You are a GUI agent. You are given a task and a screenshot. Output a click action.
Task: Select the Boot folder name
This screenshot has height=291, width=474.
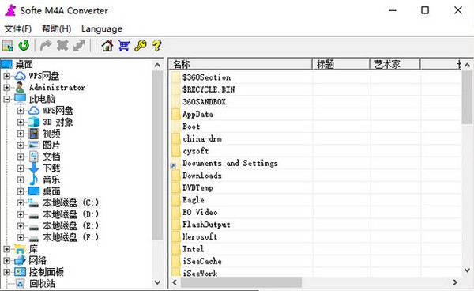(191, 127)
